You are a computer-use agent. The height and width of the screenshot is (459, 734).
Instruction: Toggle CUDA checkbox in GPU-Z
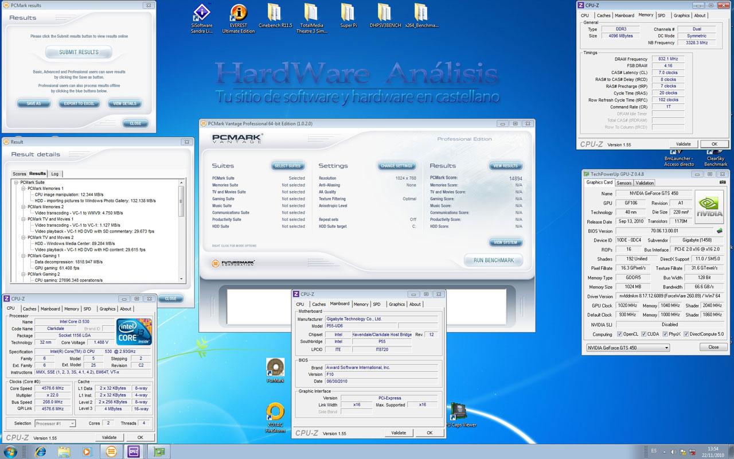click(644, 334)
